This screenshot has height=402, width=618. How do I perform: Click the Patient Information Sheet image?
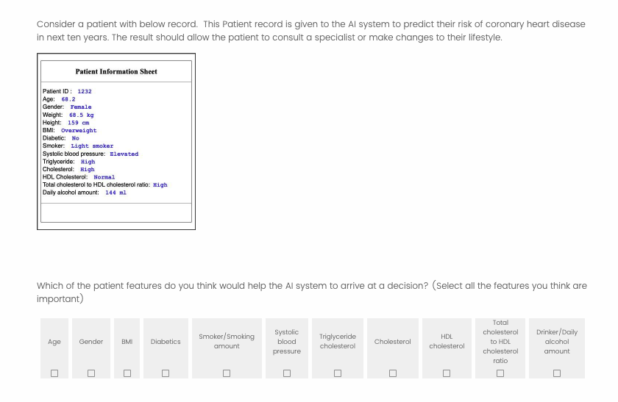click(116, 141)
